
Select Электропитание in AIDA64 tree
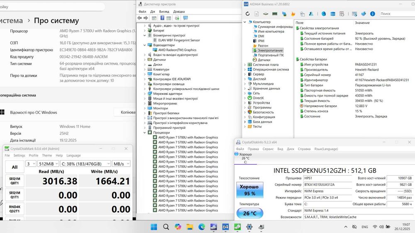pyautogui.click(x=270, y=50)
